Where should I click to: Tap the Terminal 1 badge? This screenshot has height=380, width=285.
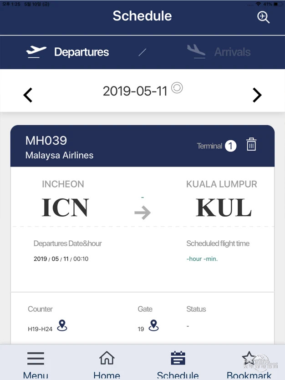click(x=216, y=146)
